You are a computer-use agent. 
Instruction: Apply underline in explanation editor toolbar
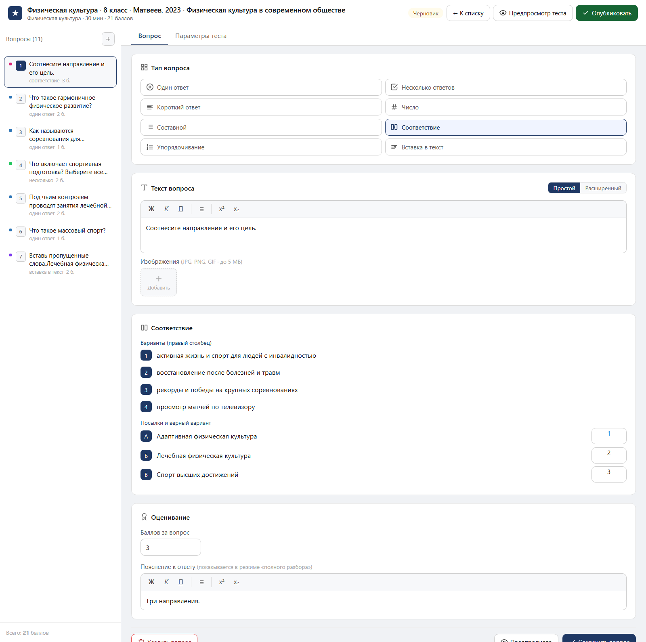181,582
